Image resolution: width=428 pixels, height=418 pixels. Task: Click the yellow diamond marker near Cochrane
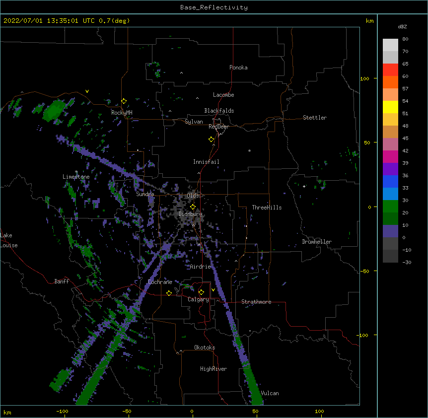[x=169, y=293]
